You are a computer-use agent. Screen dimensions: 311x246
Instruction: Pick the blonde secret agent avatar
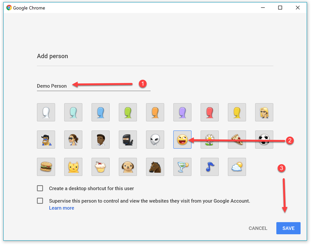click(264, 112)
